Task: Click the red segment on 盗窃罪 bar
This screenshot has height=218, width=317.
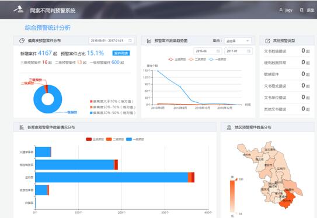Action: coord(193,177)
